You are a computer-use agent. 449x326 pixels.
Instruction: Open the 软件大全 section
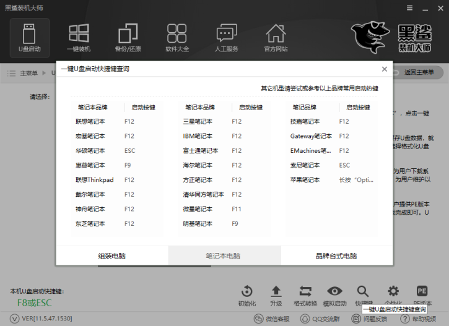click(177, 37)
